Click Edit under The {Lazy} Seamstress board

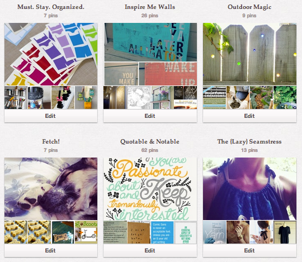tap(249, 250)
